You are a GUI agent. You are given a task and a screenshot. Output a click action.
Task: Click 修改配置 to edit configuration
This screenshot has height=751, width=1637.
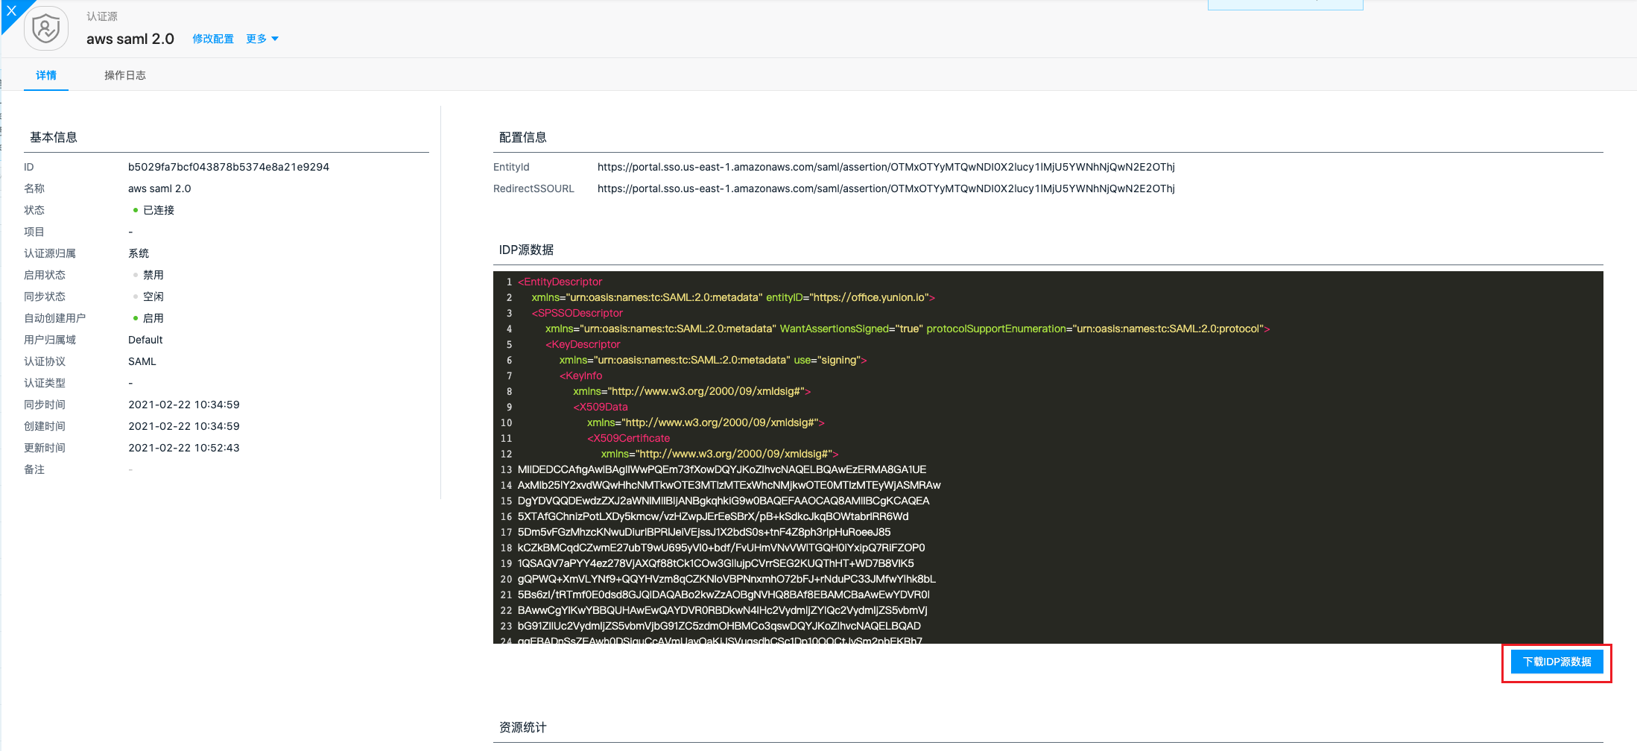213,39
